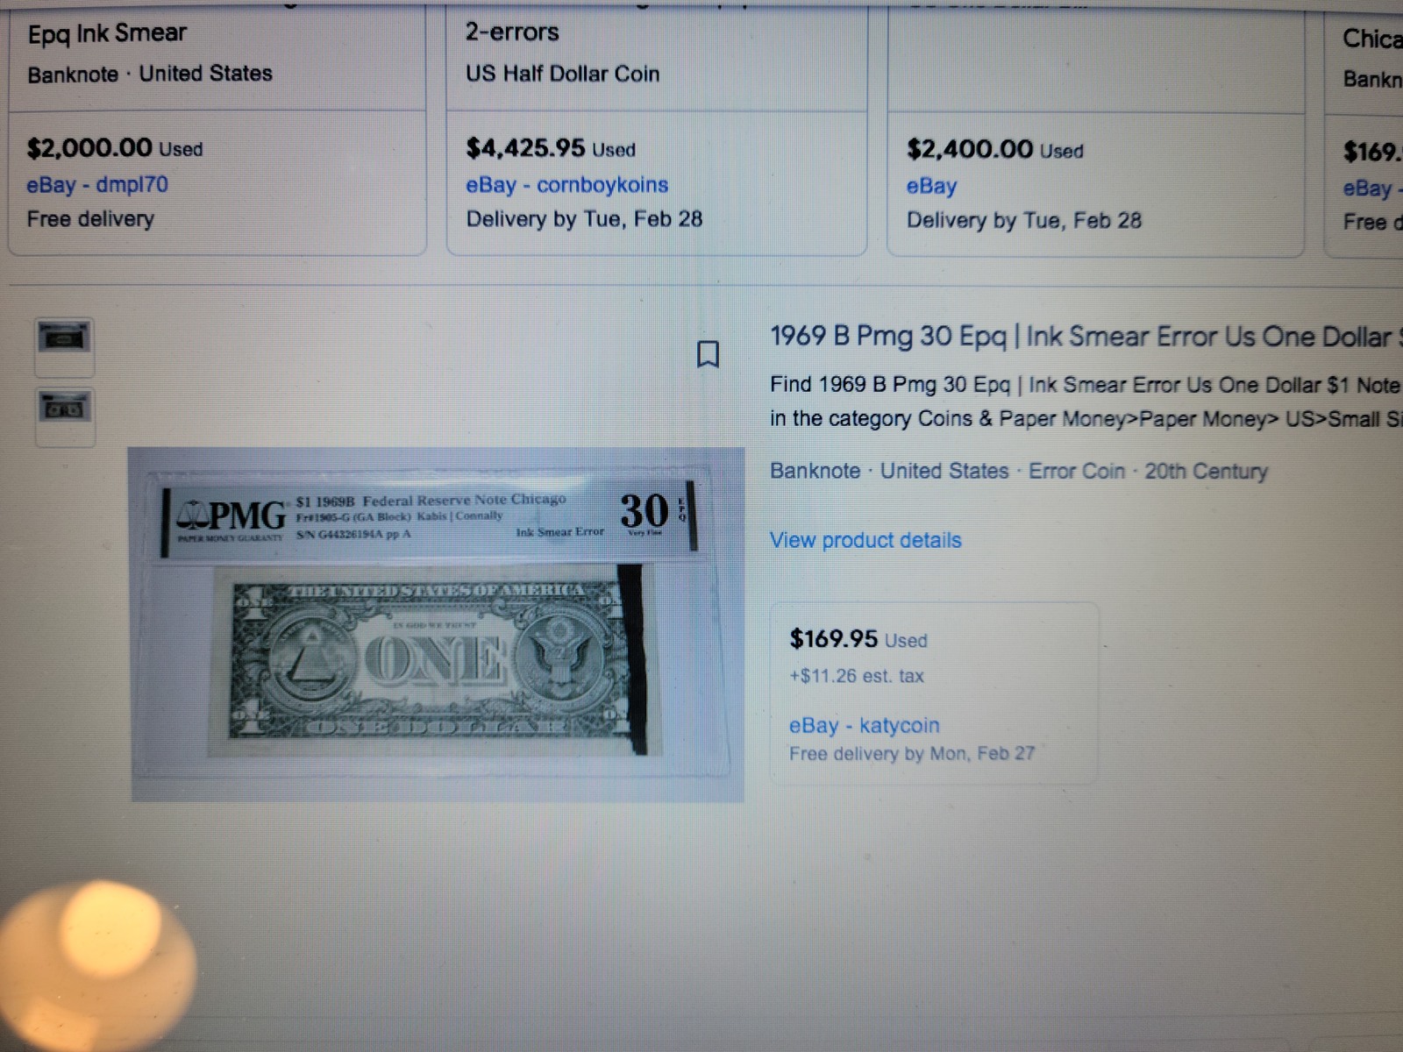The image size is (1403, 1052).
Task: Open the large PMG banknote image
Action: (438, 624)
